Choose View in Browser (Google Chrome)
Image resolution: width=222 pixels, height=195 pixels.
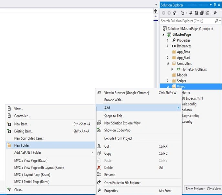[138, 93]
